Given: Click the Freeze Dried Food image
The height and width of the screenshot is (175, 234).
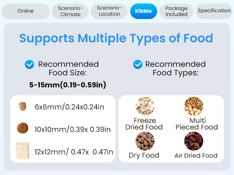Looking at the screenshot, I should pyautogui.click(x=145, y=106).
